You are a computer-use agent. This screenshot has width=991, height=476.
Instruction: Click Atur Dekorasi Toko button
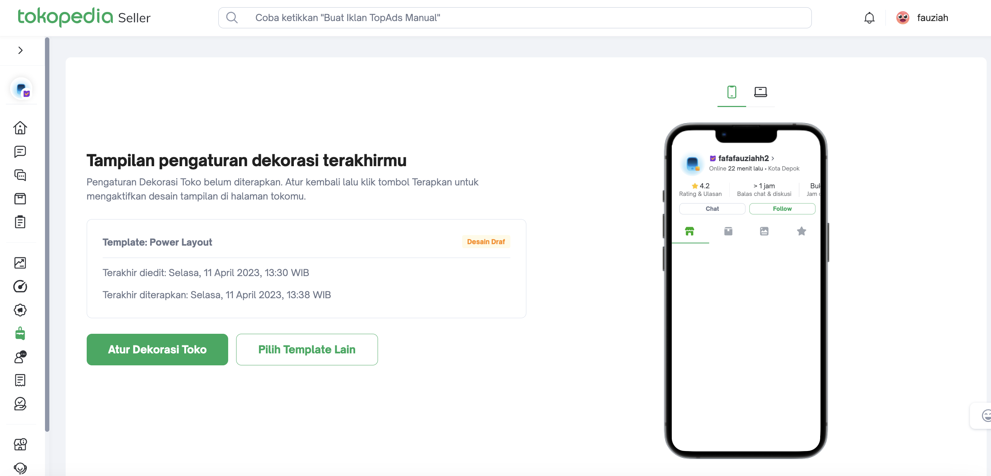(x=157, y=349)
